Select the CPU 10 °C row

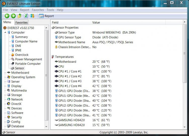[x=82, y=66]
